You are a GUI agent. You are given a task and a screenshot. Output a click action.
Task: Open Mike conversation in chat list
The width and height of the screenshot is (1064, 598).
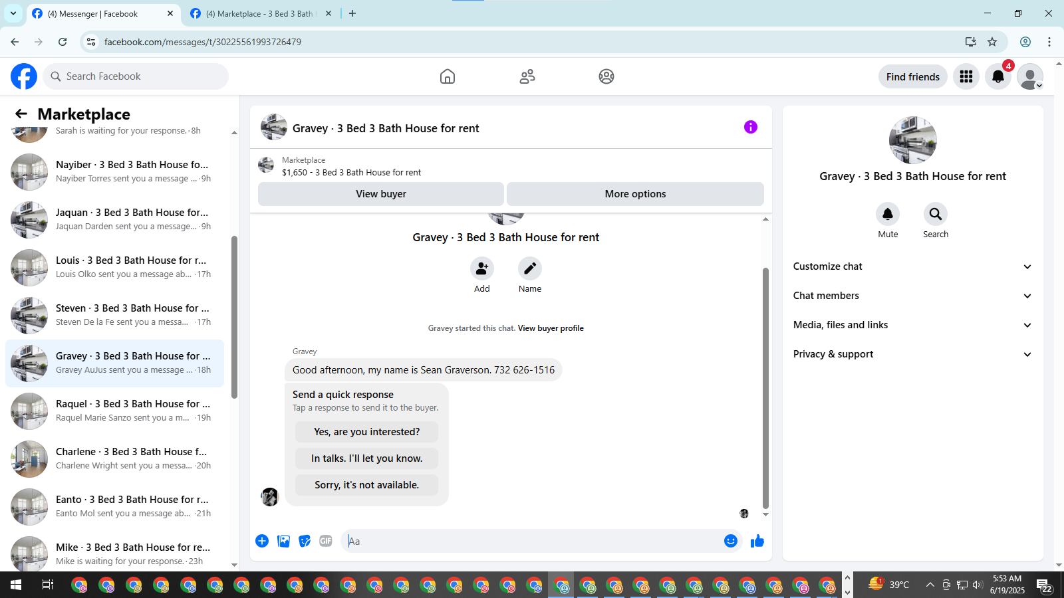pos(114,553)
